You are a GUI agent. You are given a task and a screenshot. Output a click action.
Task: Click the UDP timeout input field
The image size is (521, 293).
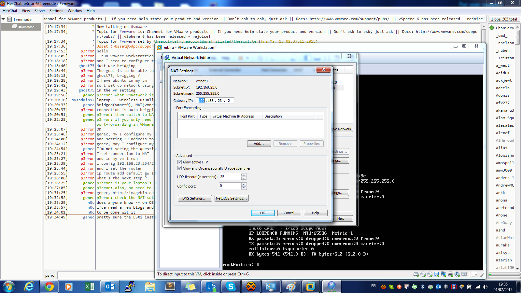point(230,176)
